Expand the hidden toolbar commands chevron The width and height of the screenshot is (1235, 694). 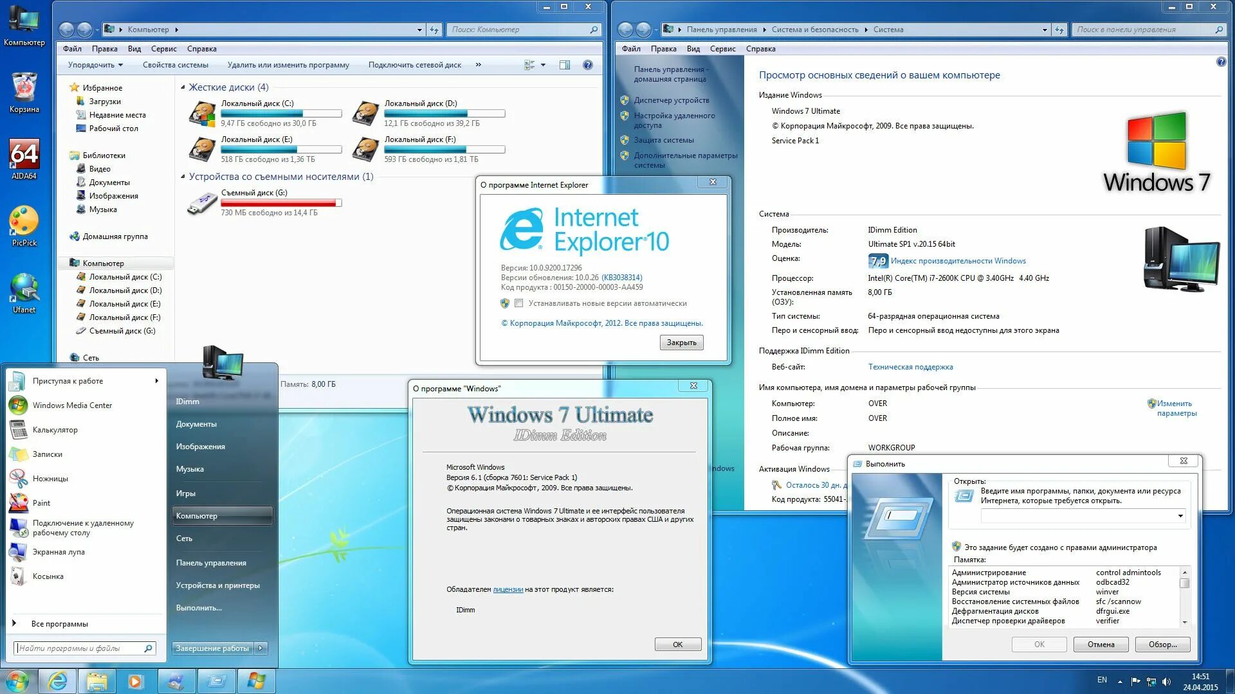[x=479, y=65]
